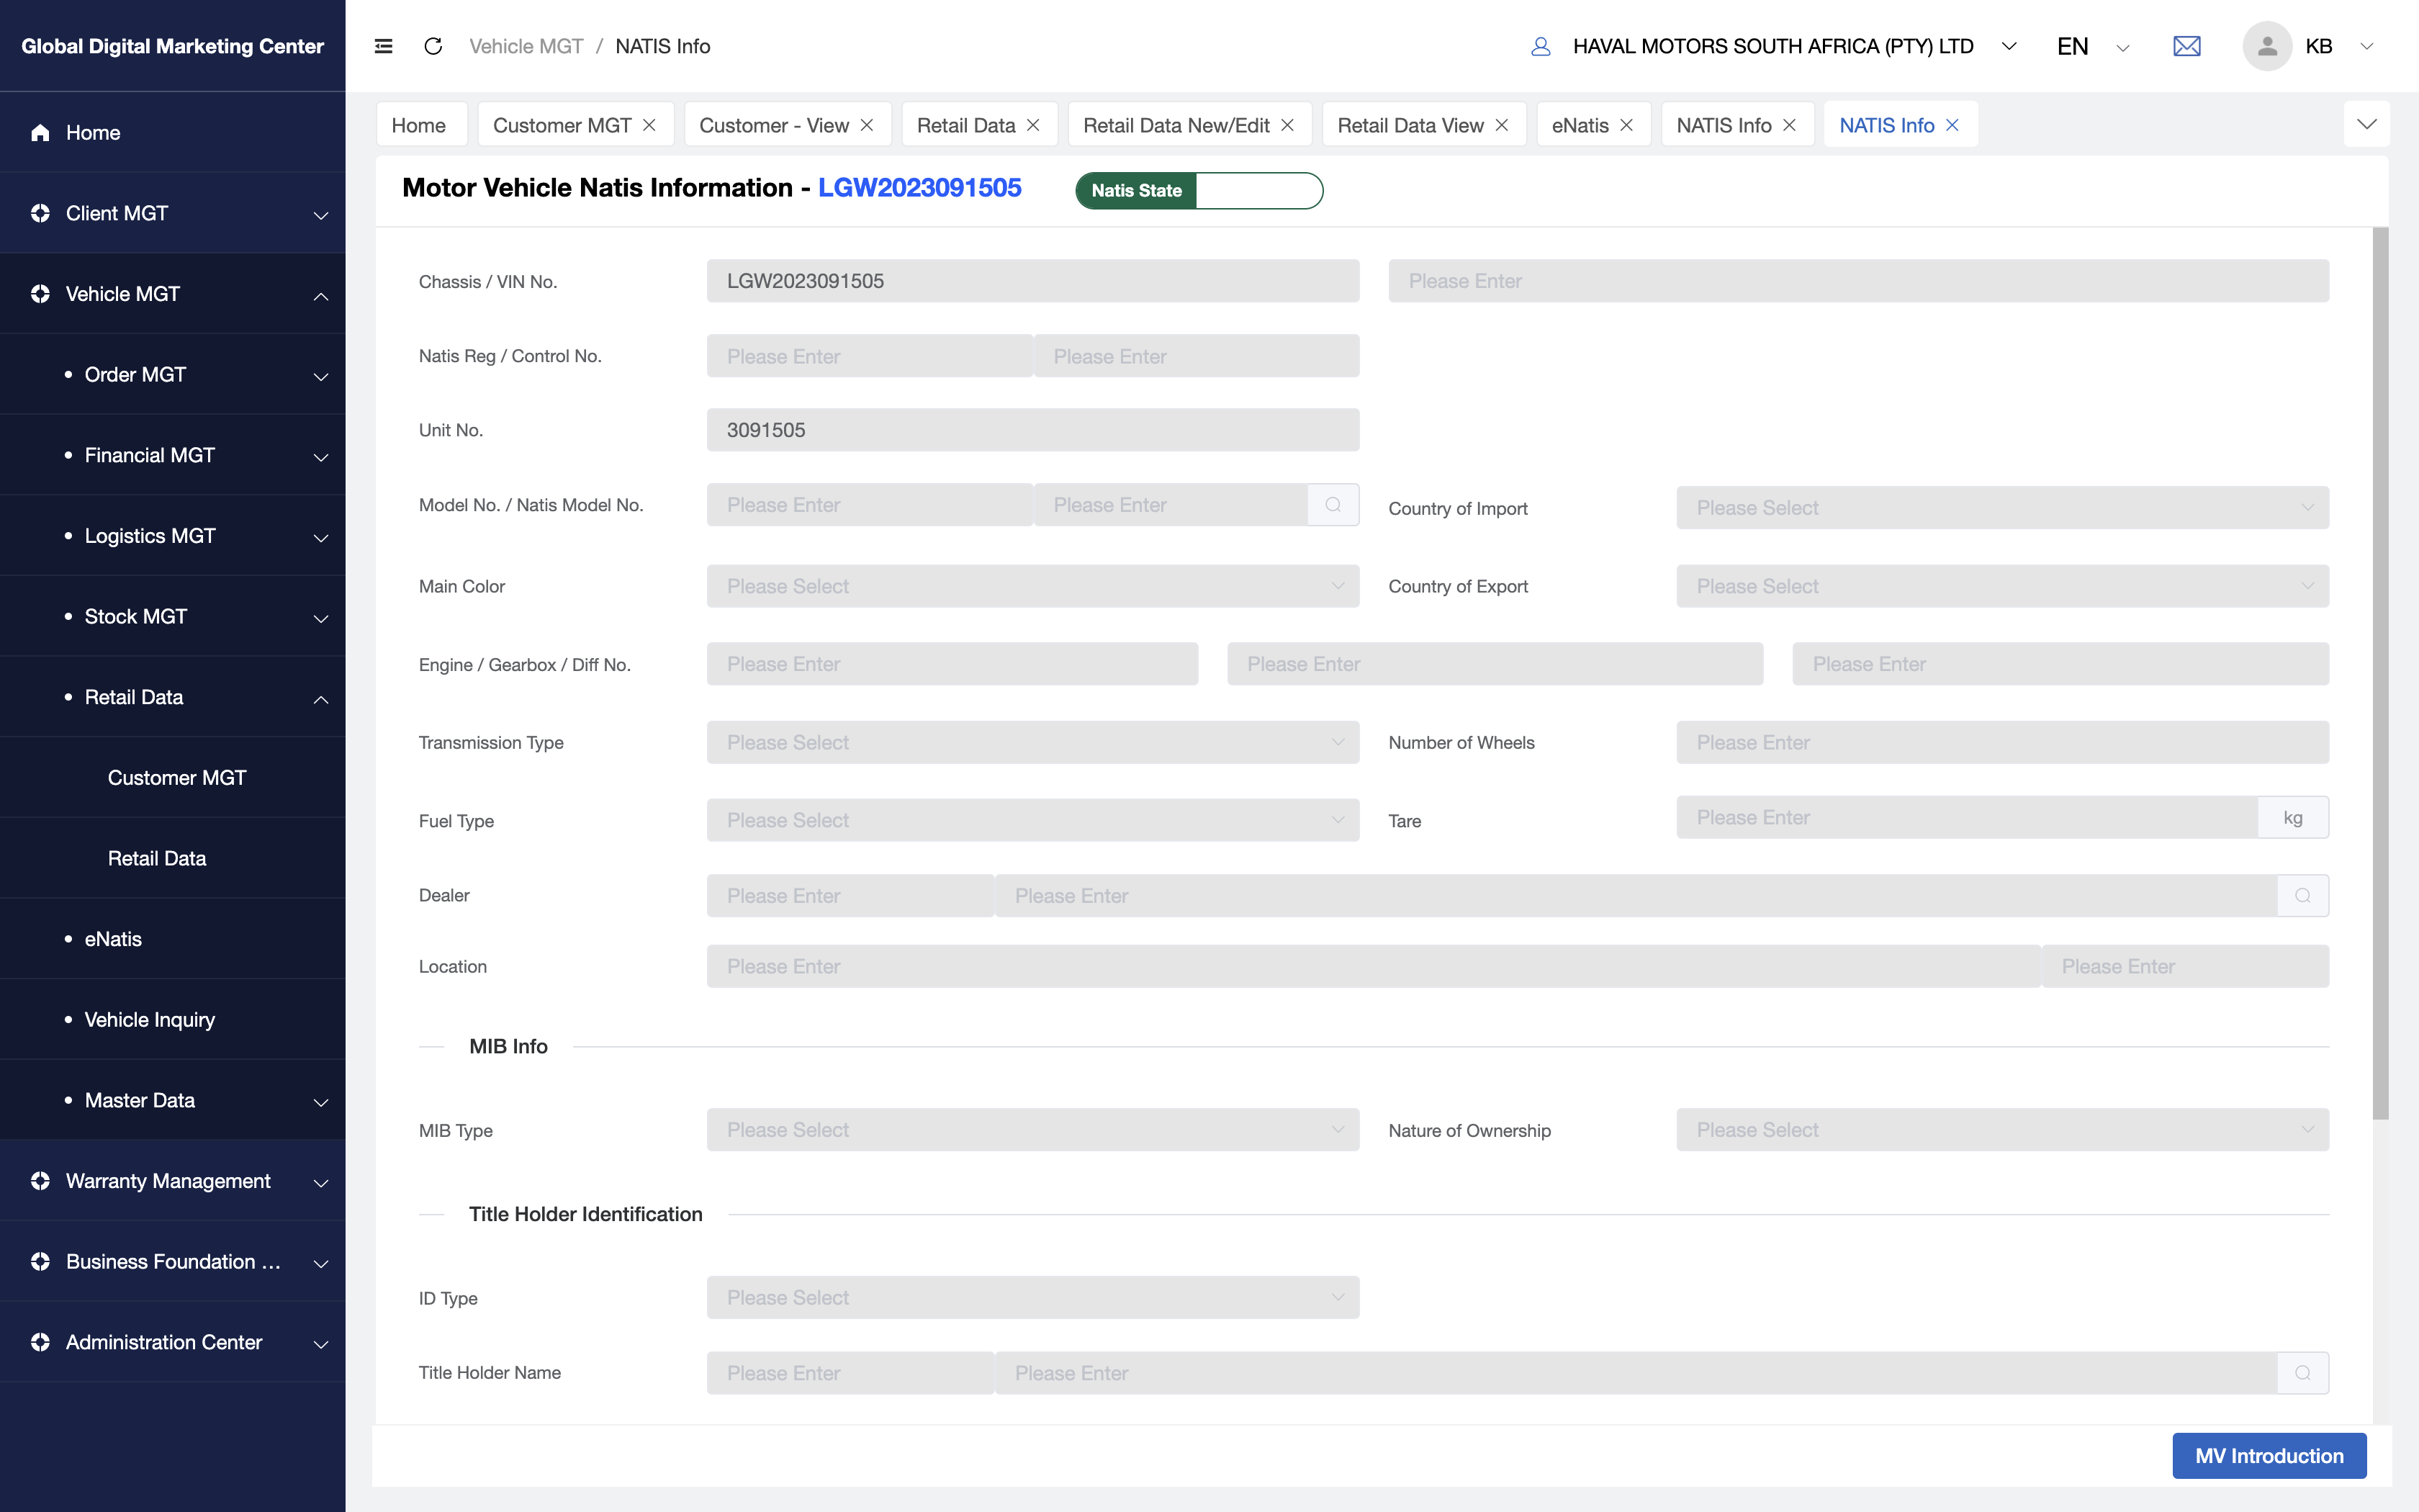
Task: Click the Tare weight field
Action: (x=1967, y=818)
